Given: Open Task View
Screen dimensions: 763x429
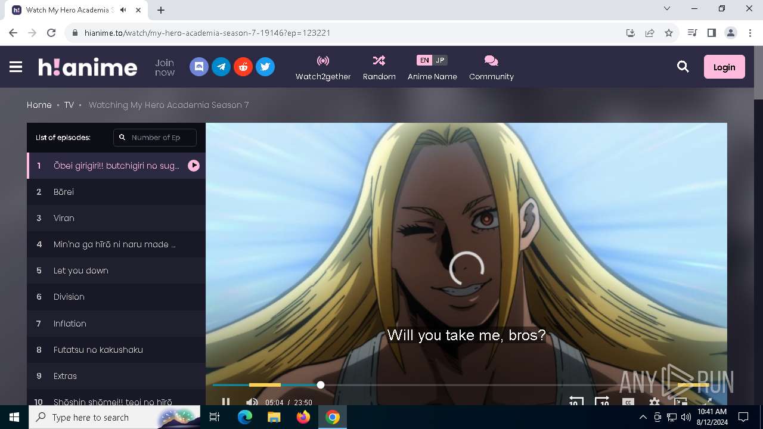Looking at the screenshot, I should pos(215,417).
